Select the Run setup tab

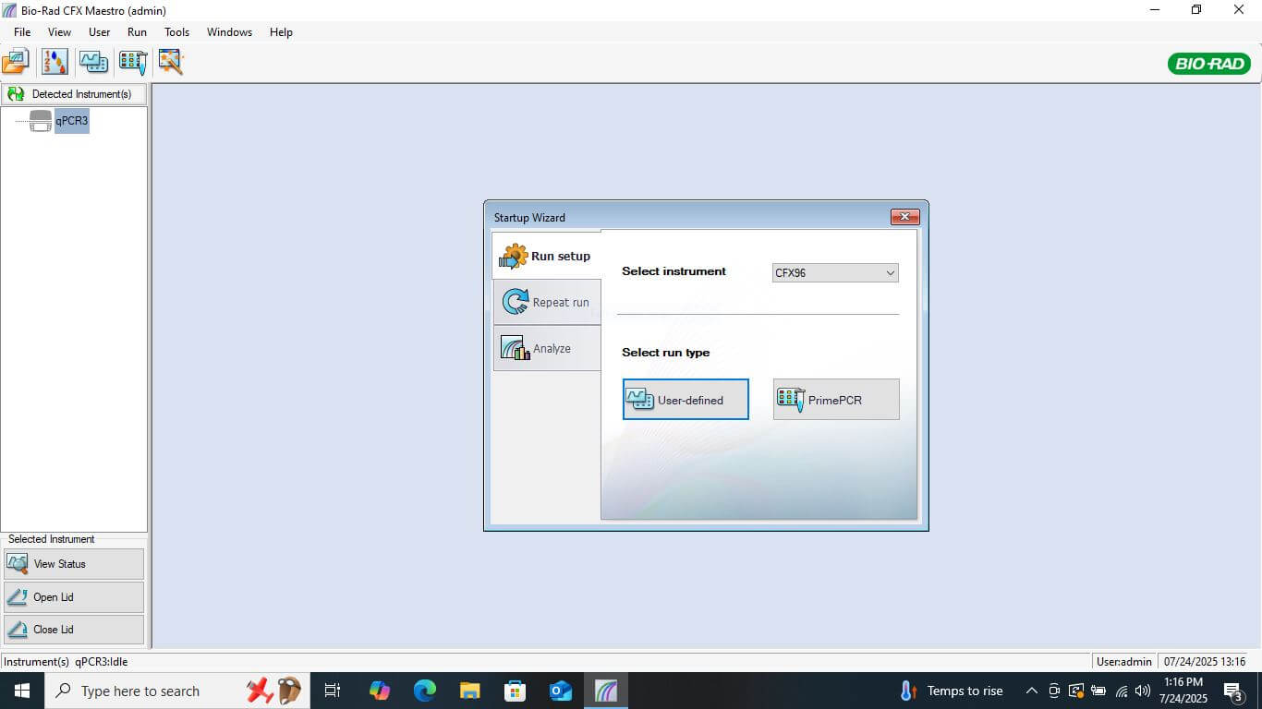(547, 256)
